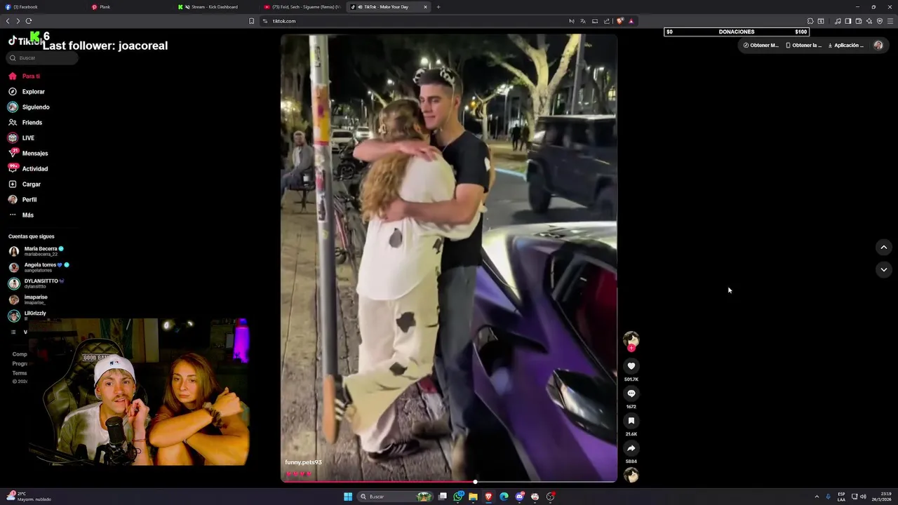Open the Para ti feed
Image resolution: width=898 pixels, height=505 pixels.
(x=25, y=76)
